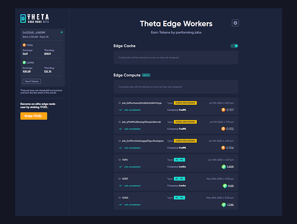Image resolution: width=297 pixels, height=224 pixels.
Task: Click the orange TFUEL token icon in sidebar
Action: [24, 45]
